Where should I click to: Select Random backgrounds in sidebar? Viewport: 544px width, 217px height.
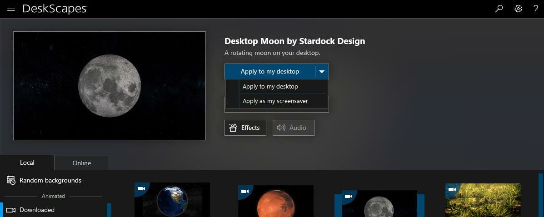[x=50, y=180]
